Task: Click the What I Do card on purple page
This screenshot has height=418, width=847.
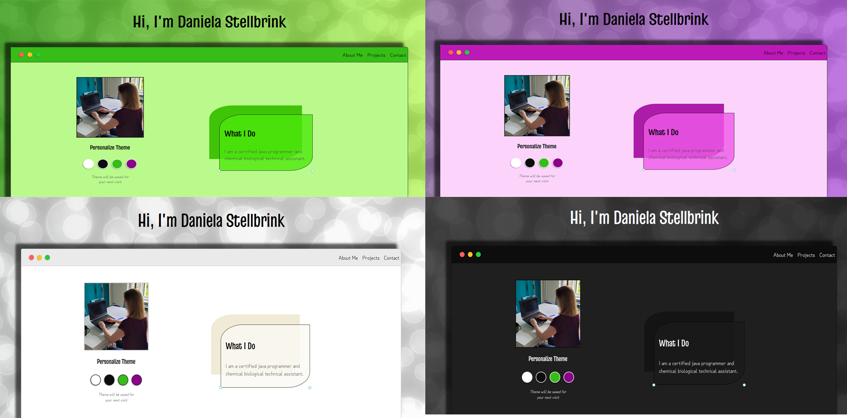Action: [x=688, y=141]
